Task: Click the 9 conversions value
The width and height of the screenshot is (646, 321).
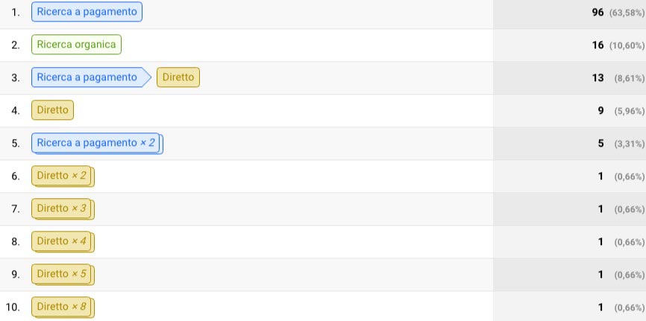Action: click(601, 111)
